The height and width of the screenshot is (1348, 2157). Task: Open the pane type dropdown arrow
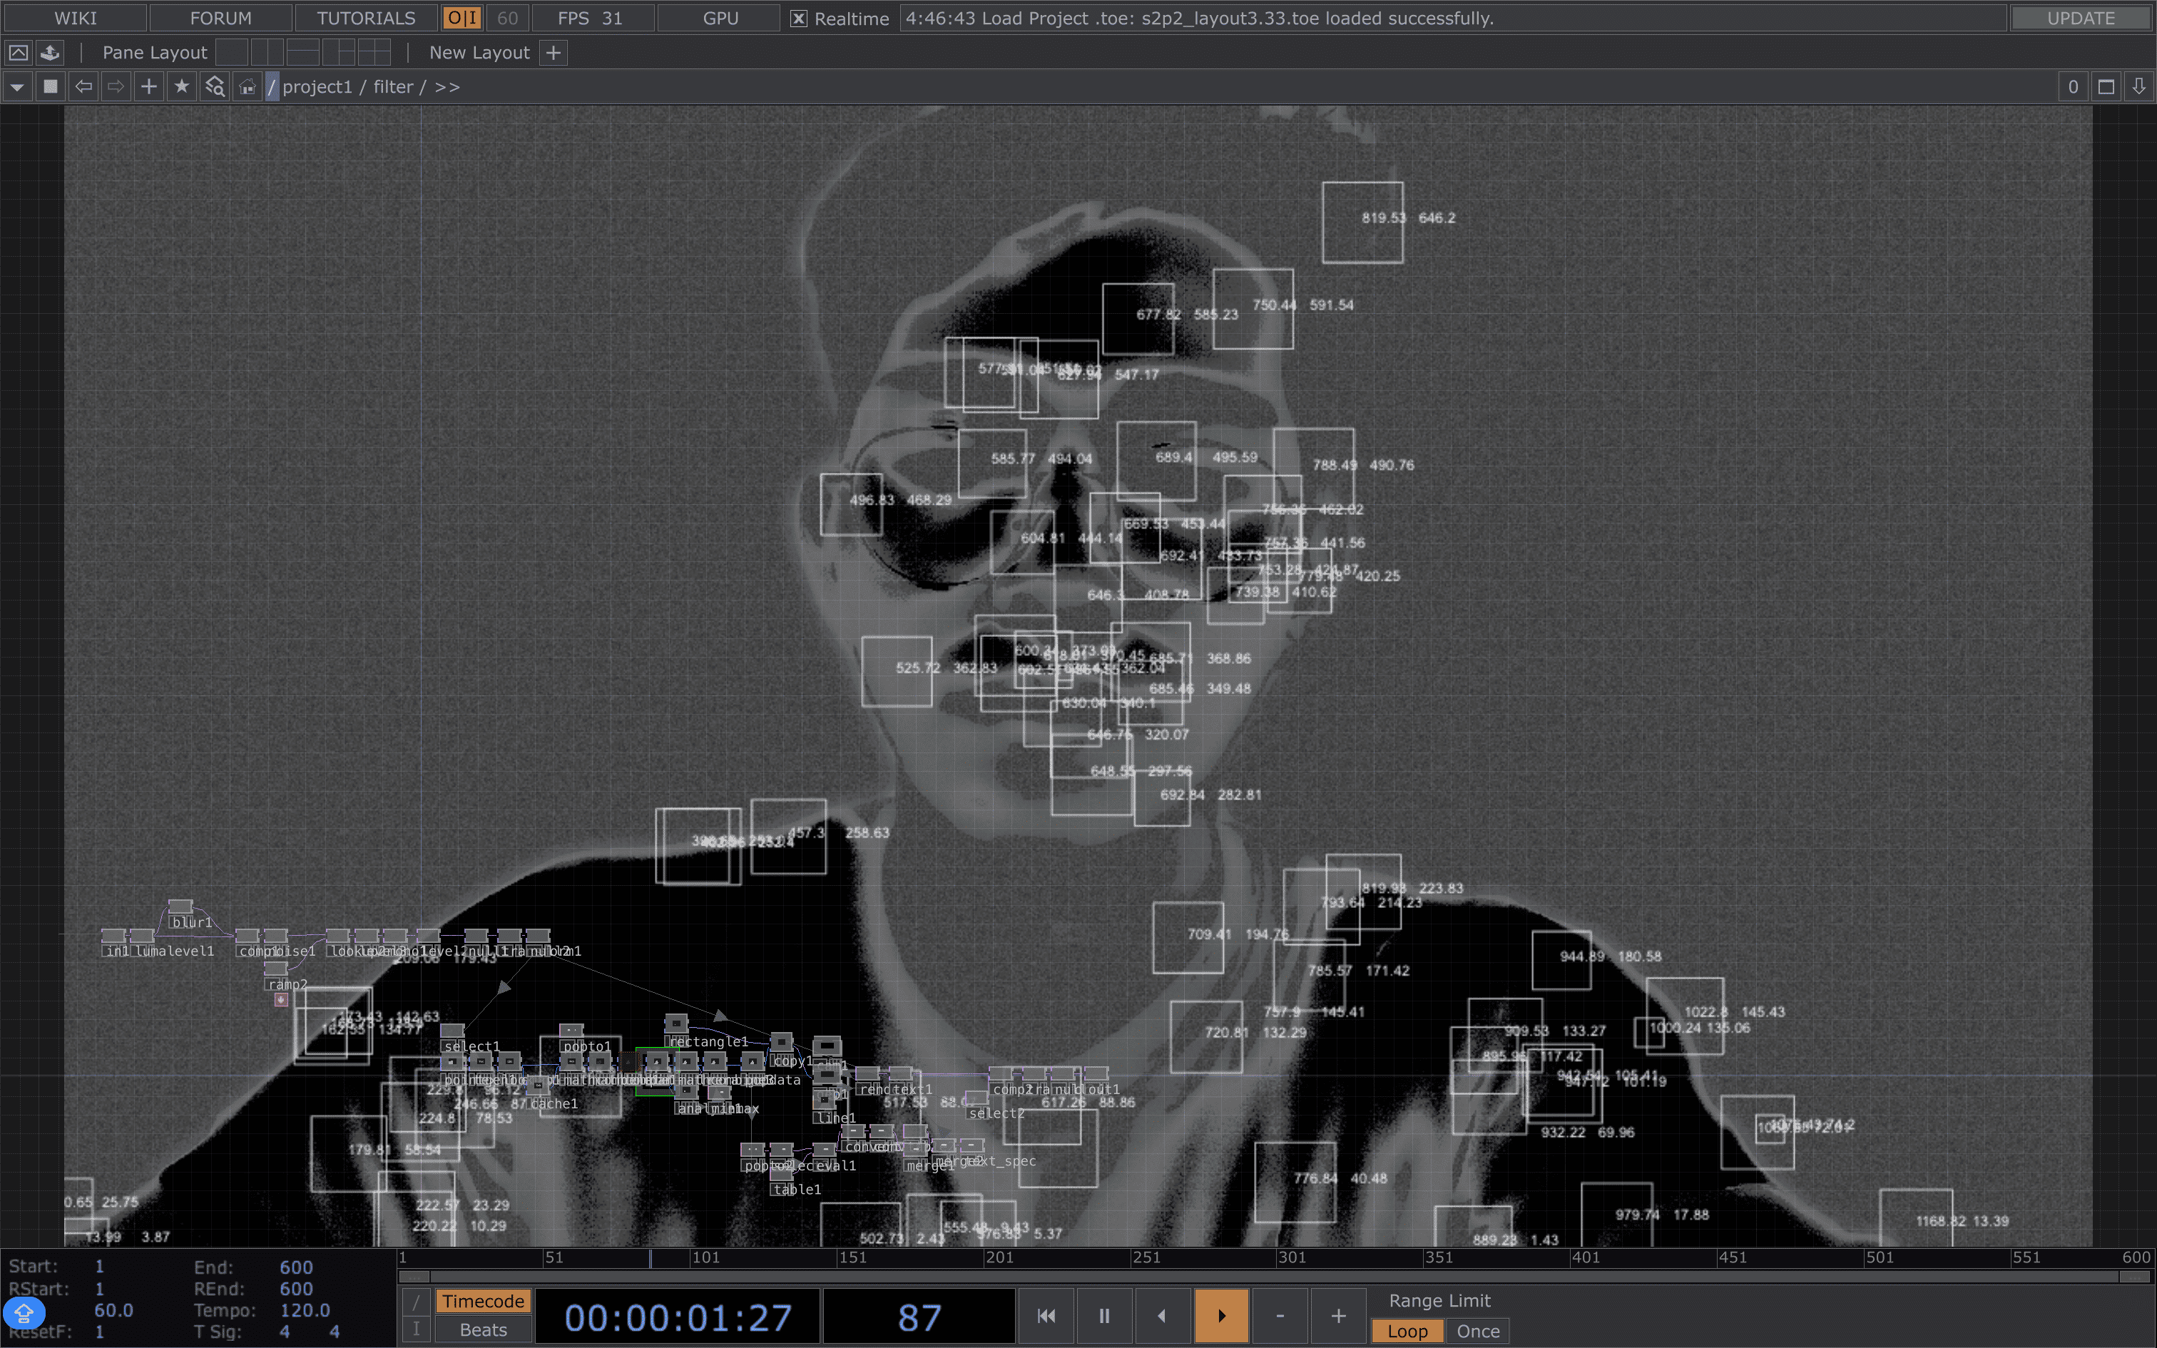[17, 86]
